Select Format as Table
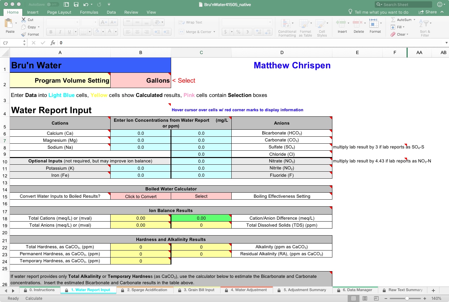 pos(305,27)
